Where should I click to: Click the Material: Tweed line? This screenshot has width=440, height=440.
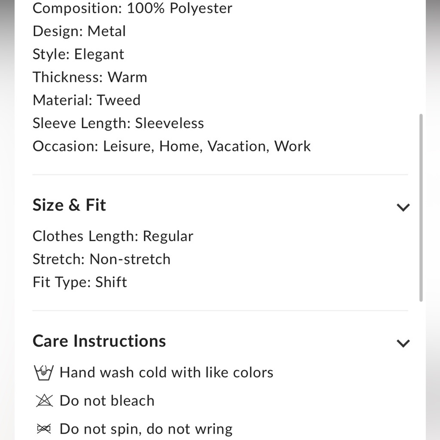[86, 100]
